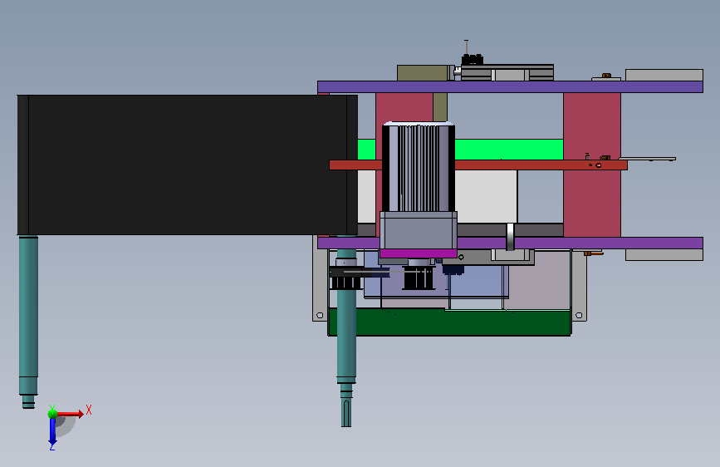
Task: Select the left gray mounting bracket hole
Action: coord(320,315)
